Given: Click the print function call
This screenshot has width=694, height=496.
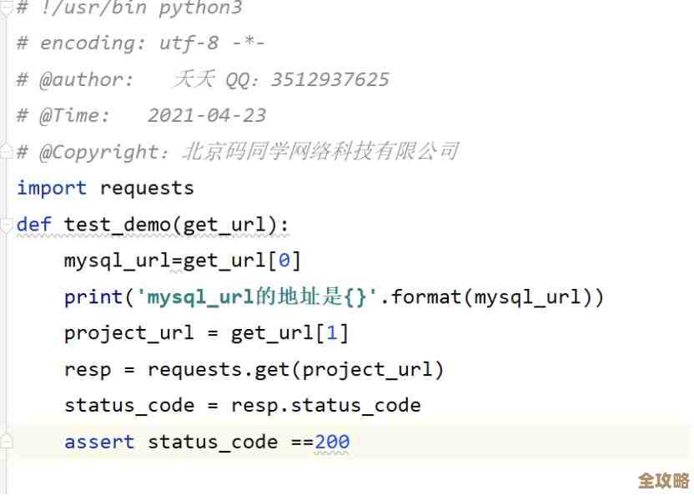Looking at the screenshot, I should (x=93, y=296).
